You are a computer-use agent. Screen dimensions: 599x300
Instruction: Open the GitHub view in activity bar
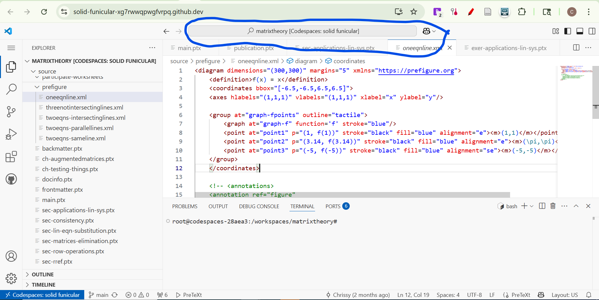click(x=11, y=179)
